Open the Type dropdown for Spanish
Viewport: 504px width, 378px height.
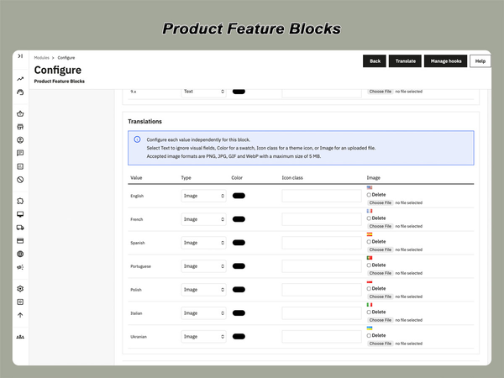[x=203, y=243]
